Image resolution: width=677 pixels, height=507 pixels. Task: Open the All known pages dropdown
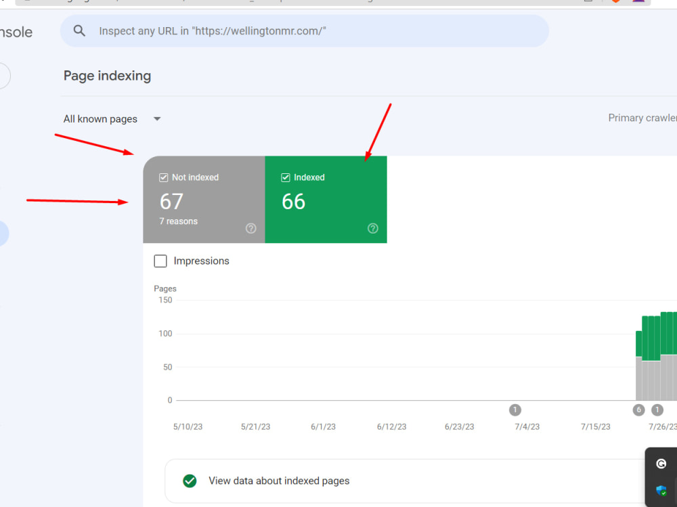point(112,118)
